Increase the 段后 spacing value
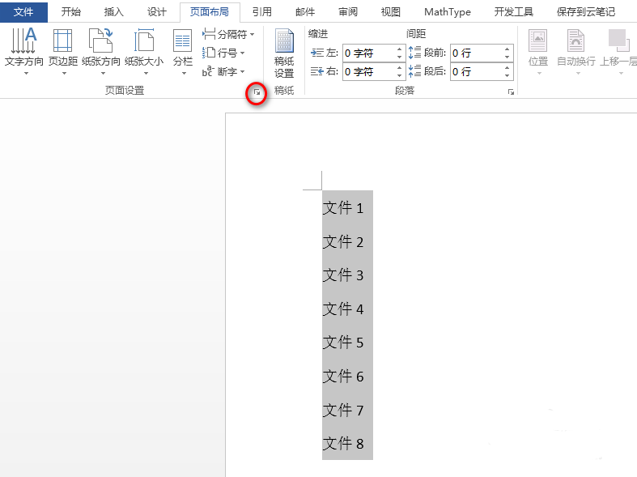This screenshot has height=477, width=637. coord(507,67)
